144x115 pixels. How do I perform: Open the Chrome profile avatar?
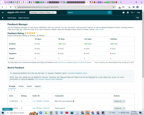137,7
